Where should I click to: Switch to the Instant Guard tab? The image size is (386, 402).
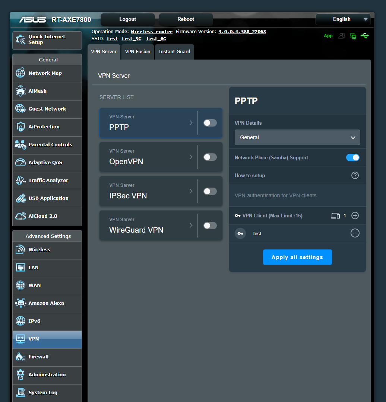(174, 52)
